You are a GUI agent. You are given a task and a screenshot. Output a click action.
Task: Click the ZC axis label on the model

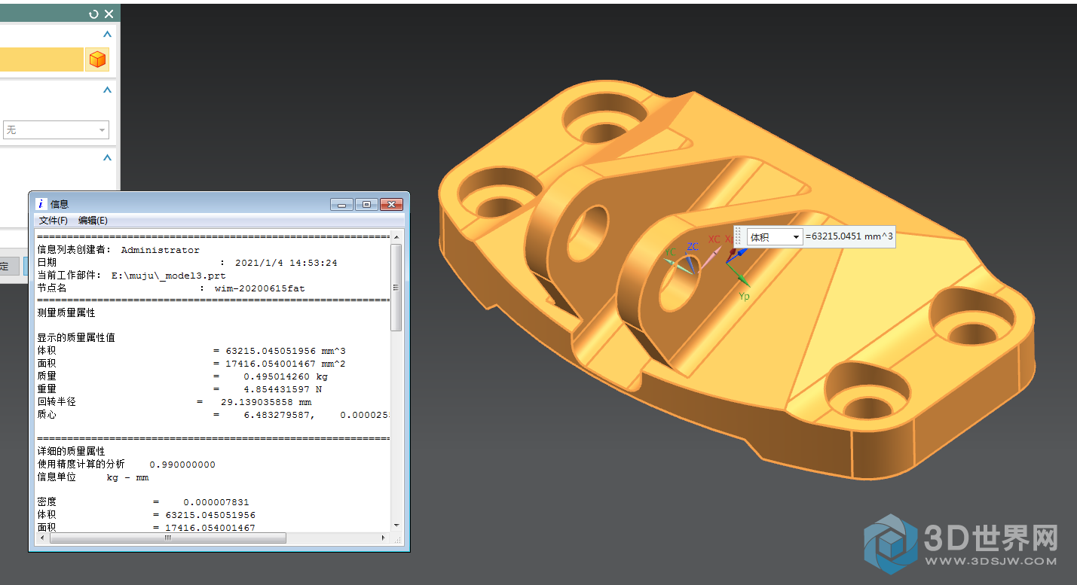click(693, 246)
